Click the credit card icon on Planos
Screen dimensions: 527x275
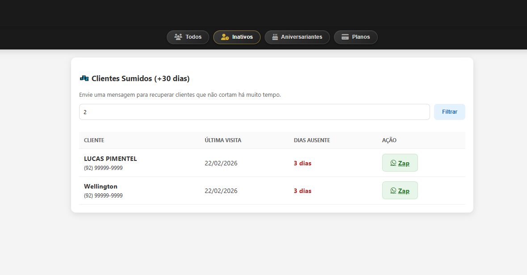pos(345,37)
